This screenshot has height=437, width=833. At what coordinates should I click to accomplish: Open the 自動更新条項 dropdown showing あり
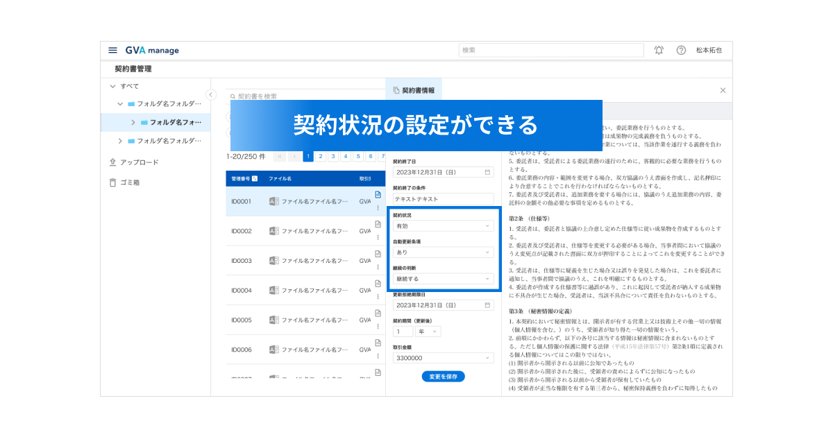444,252
